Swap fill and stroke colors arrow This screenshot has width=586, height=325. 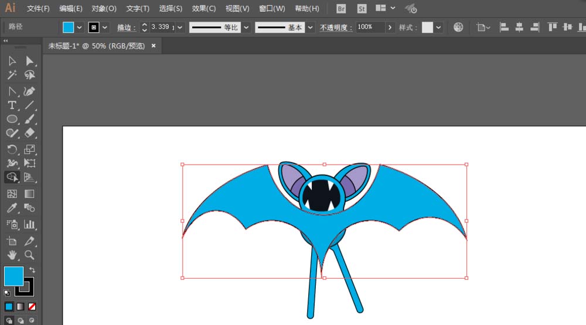point(32,270)
